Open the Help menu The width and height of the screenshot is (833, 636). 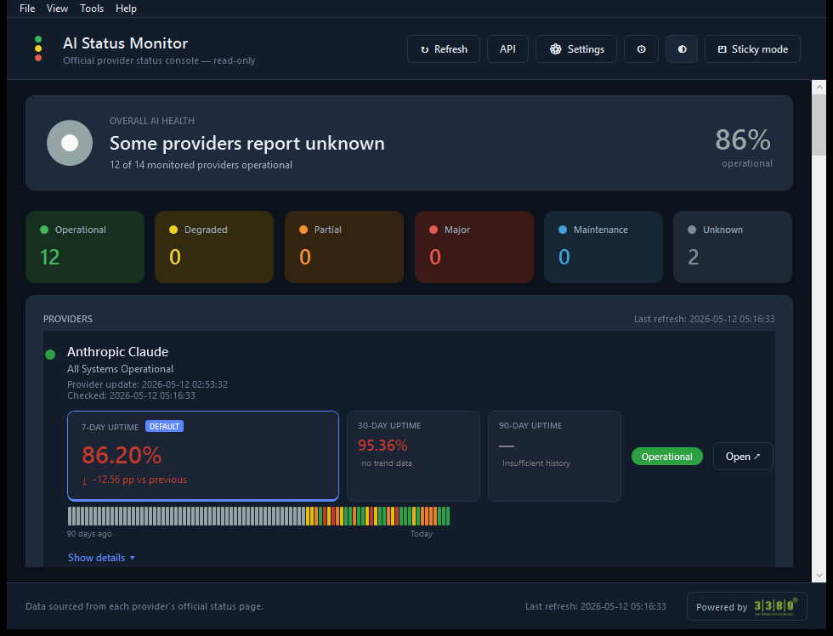126,9
